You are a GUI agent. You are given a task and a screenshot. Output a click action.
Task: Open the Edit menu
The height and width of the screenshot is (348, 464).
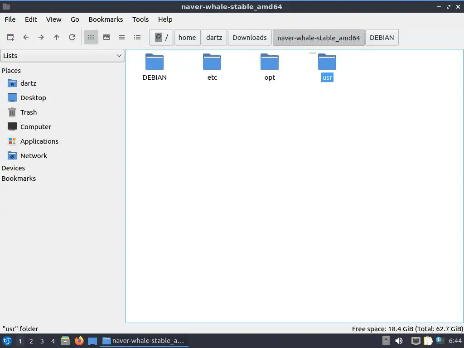(31, 19)
